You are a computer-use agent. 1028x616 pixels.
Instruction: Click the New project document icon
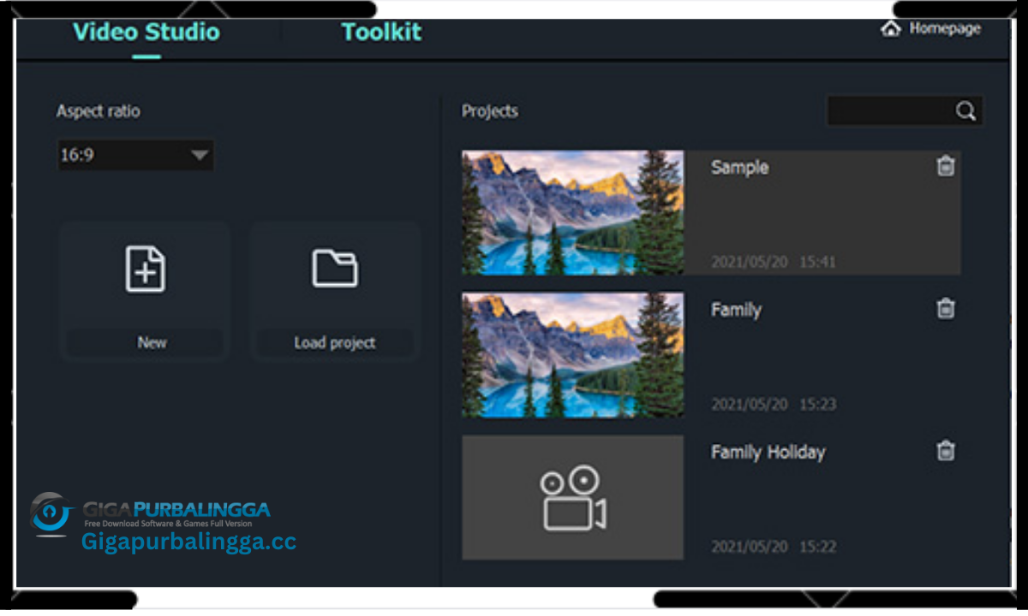click(x=146, y=269)
